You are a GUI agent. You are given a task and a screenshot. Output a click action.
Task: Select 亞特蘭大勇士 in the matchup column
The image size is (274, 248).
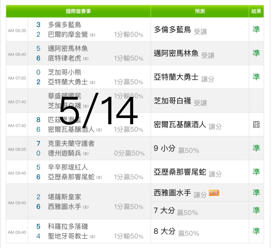point(68,82)
